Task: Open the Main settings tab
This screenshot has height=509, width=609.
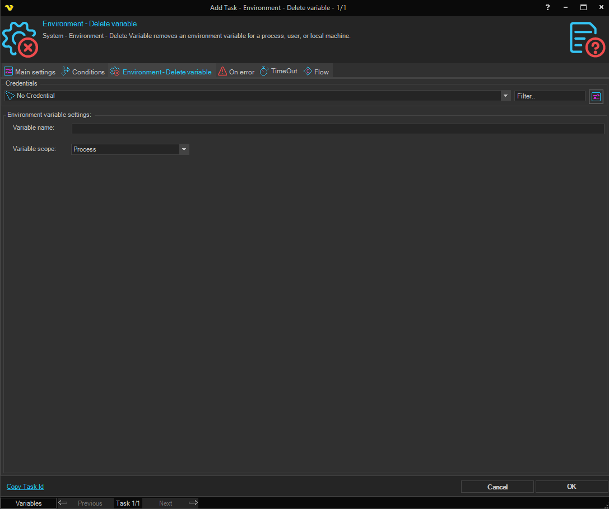Action: click(x=30, y=72)
